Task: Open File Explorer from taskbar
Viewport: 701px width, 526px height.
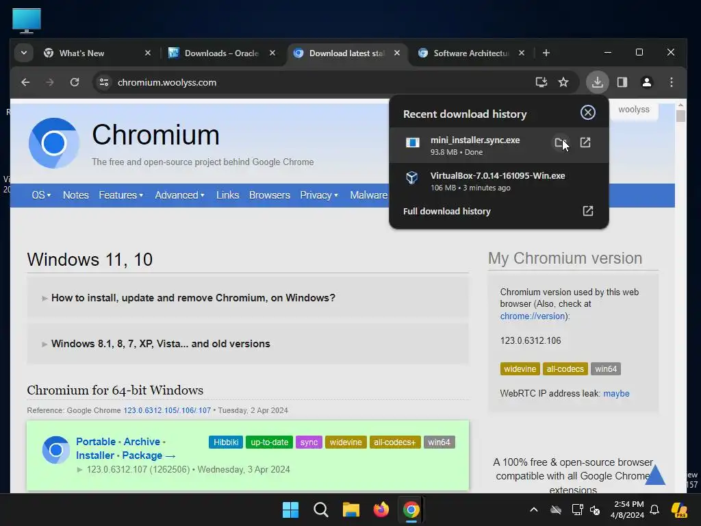Action: (x=351, y=510)
